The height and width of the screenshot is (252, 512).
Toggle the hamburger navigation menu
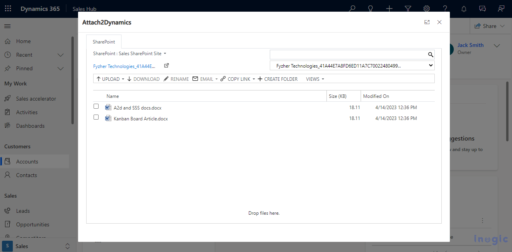7,26
